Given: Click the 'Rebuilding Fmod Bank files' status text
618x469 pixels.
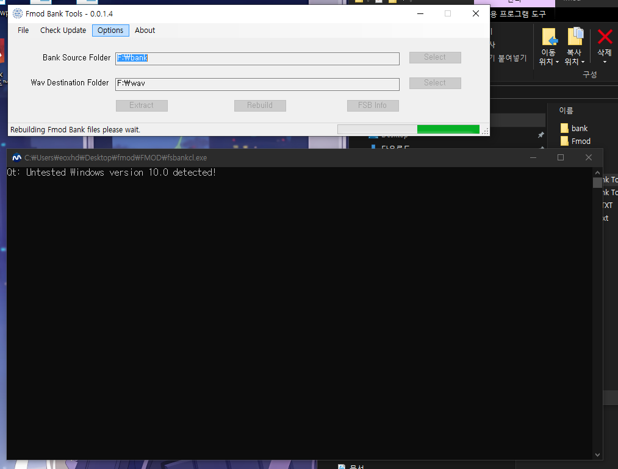Looking at the screenshot, I should 75,130.
